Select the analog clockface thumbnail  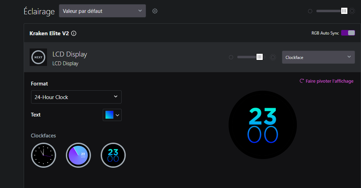click(x=44, y=155)
